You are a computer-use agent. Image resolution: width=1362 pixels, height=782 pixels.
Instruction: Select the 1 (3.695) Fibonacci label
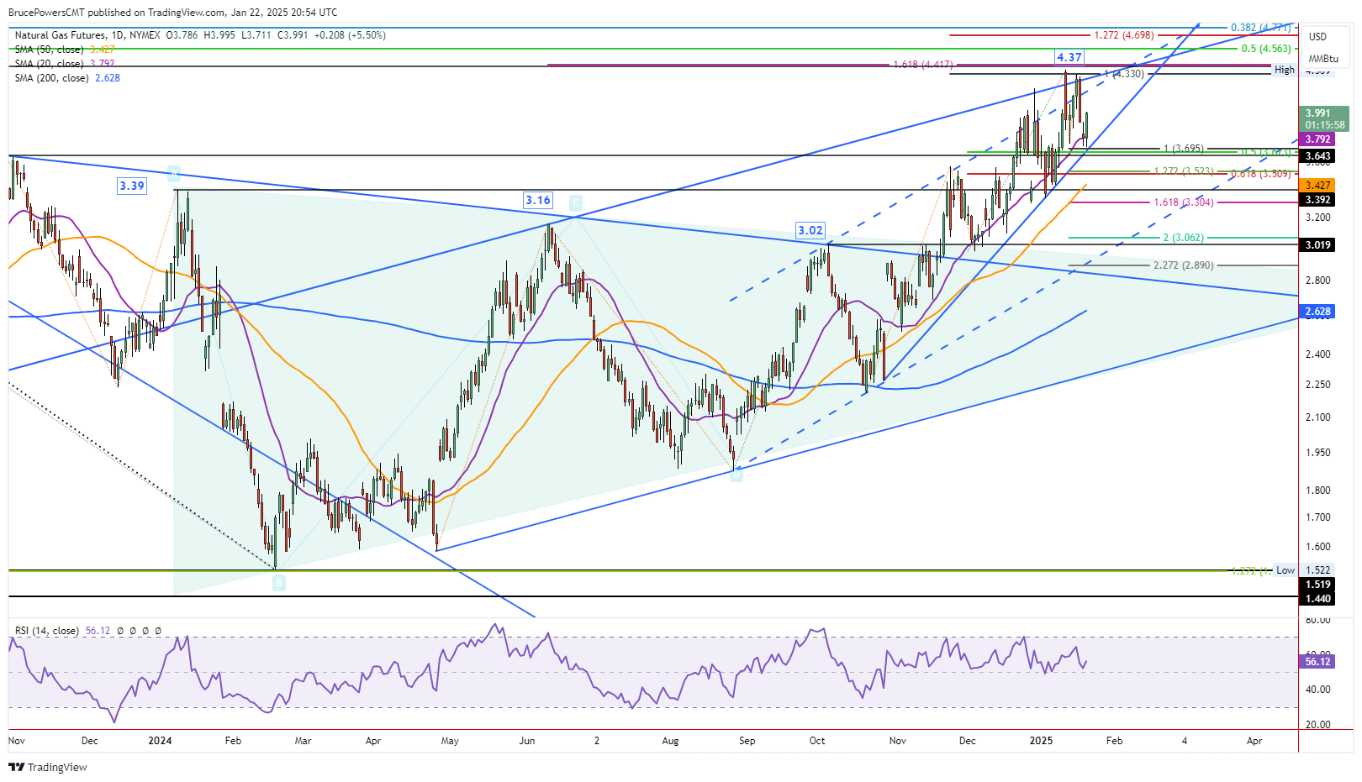tap(1183, 149)
